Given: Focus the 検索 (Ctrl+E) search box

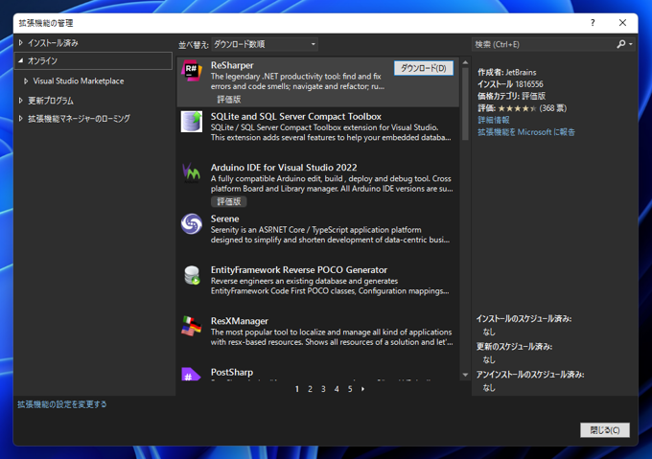Looking at the screenshot, I should coord(544,44).
